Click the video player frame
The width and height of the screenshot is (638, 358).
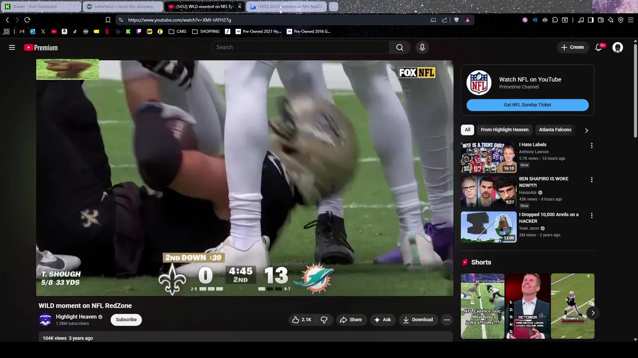245,178
